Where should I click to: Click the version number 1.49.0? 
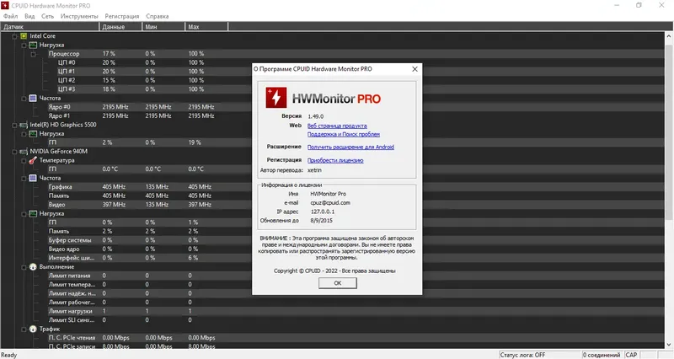[315, 116]
